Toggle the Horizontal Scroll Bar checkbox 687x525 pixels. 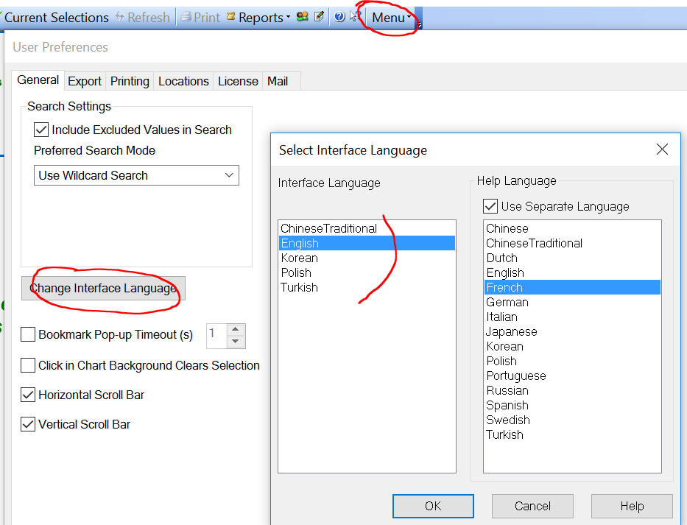[x=28, y=395]
